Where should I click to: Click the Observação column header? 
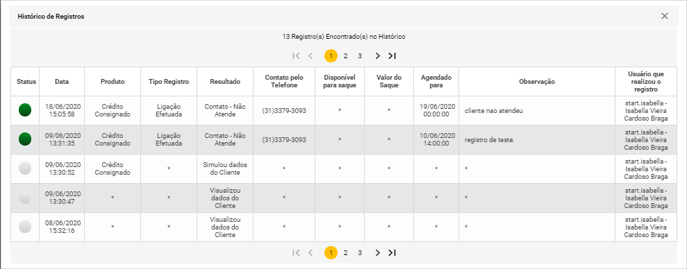click(x=537, y=81)
